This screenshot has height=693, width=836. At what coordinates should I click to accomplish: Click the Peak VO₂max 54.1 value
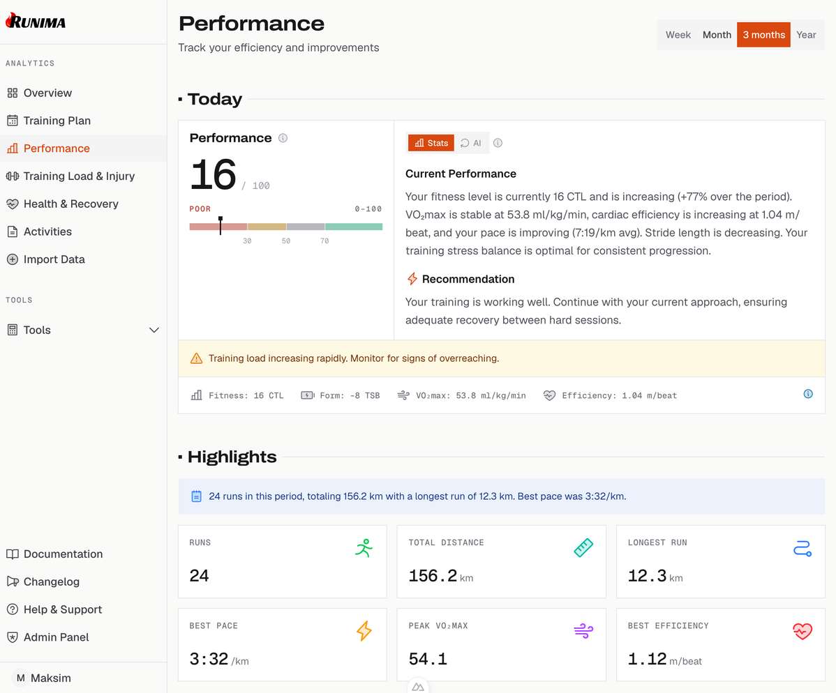coord(428,659)
